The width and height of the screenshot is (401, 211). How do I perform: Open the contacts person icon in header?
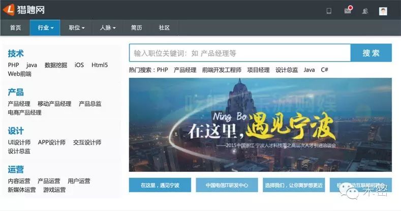click(x=365, y=11)
